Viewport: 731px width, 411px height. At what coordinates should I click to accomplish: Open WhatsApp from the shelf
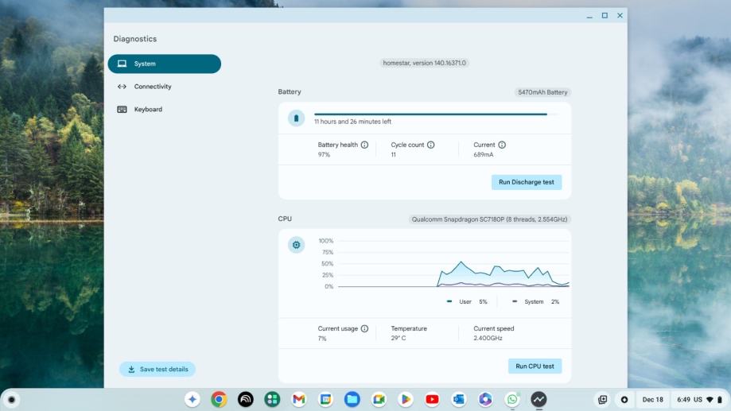pos(512,399)
